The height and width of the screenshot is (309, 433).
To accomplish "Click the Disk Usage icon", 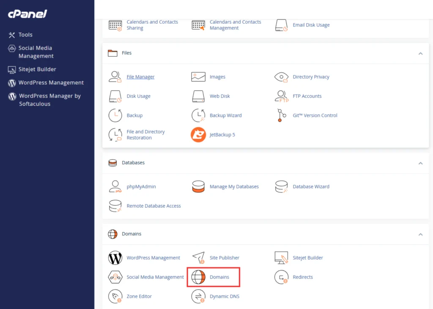I will pyautogui.click(x=115, y=96).
